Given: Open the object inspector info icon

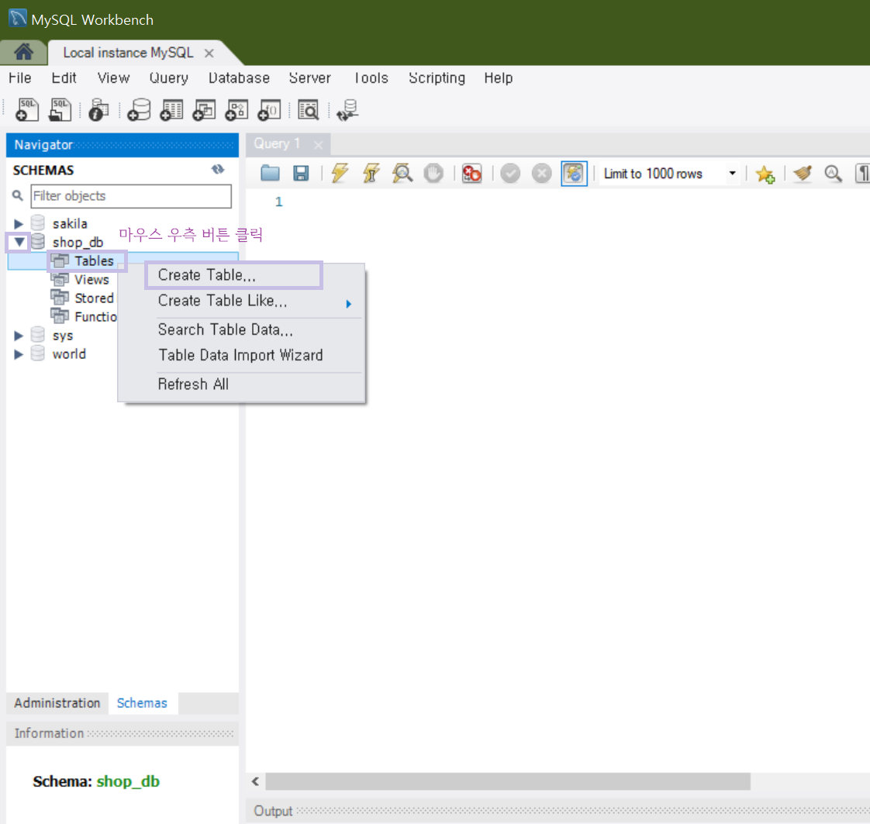Looking at the screenshot, I should [x=98, y=110].
